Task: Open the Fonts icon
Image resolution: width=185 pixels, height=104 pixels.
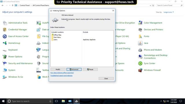Action: coord(140,36)
